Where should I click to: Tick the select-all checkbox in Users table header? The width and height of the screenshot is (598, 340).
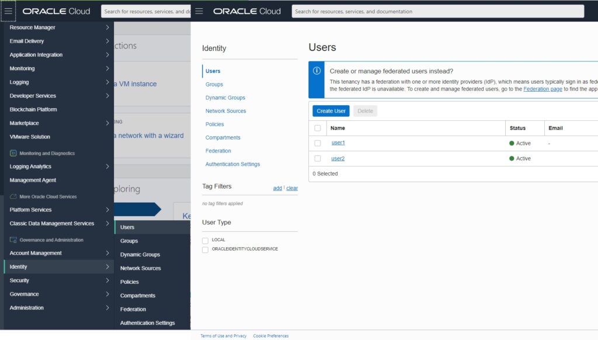point(317,128)
